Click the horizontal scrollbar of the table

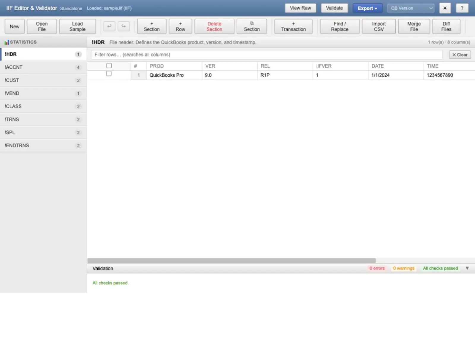pyautogui.click(x=231, y=261)
